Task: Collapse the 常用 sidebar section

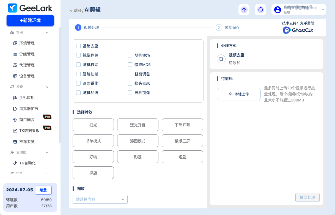Action: coord(46,32)
